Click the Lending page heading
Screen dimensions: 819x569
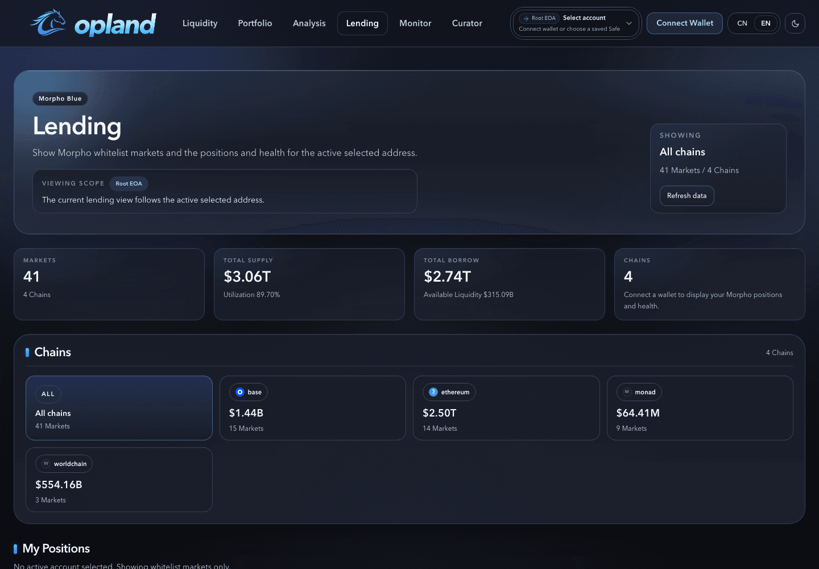[x=77, y=126]
